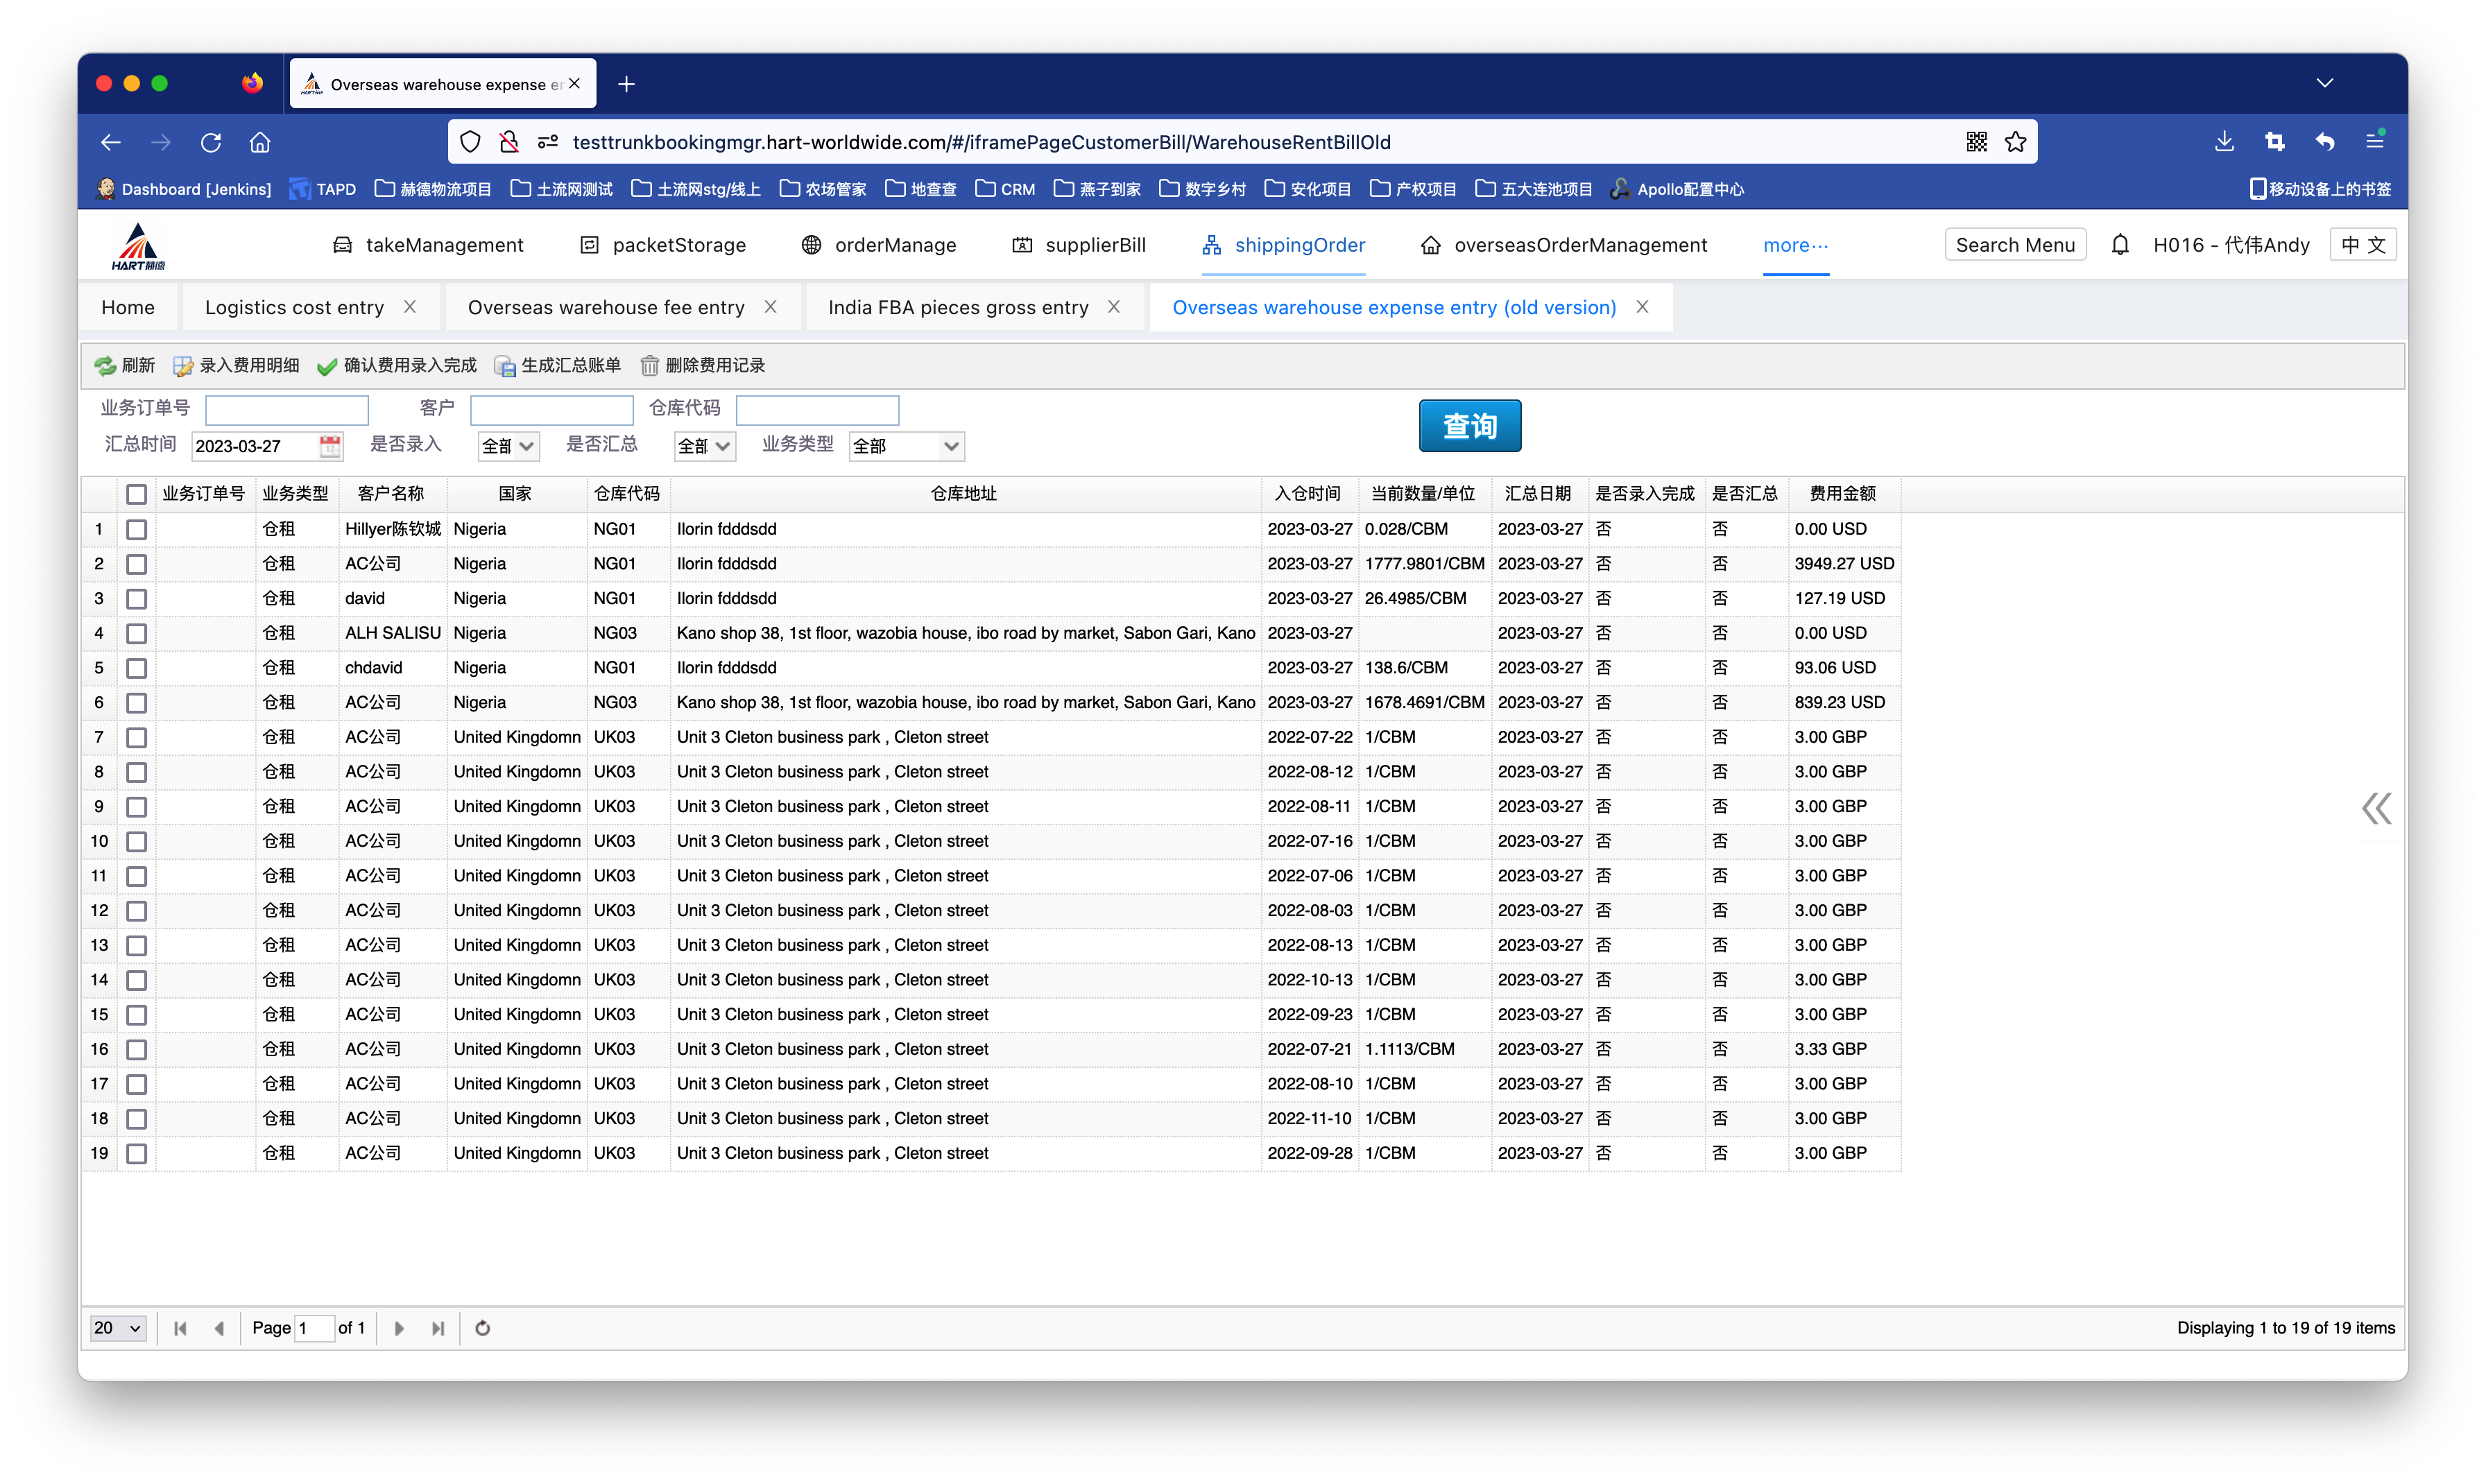Click the 业务订单号 input field

pyautogui.click(x=287, y=410)
